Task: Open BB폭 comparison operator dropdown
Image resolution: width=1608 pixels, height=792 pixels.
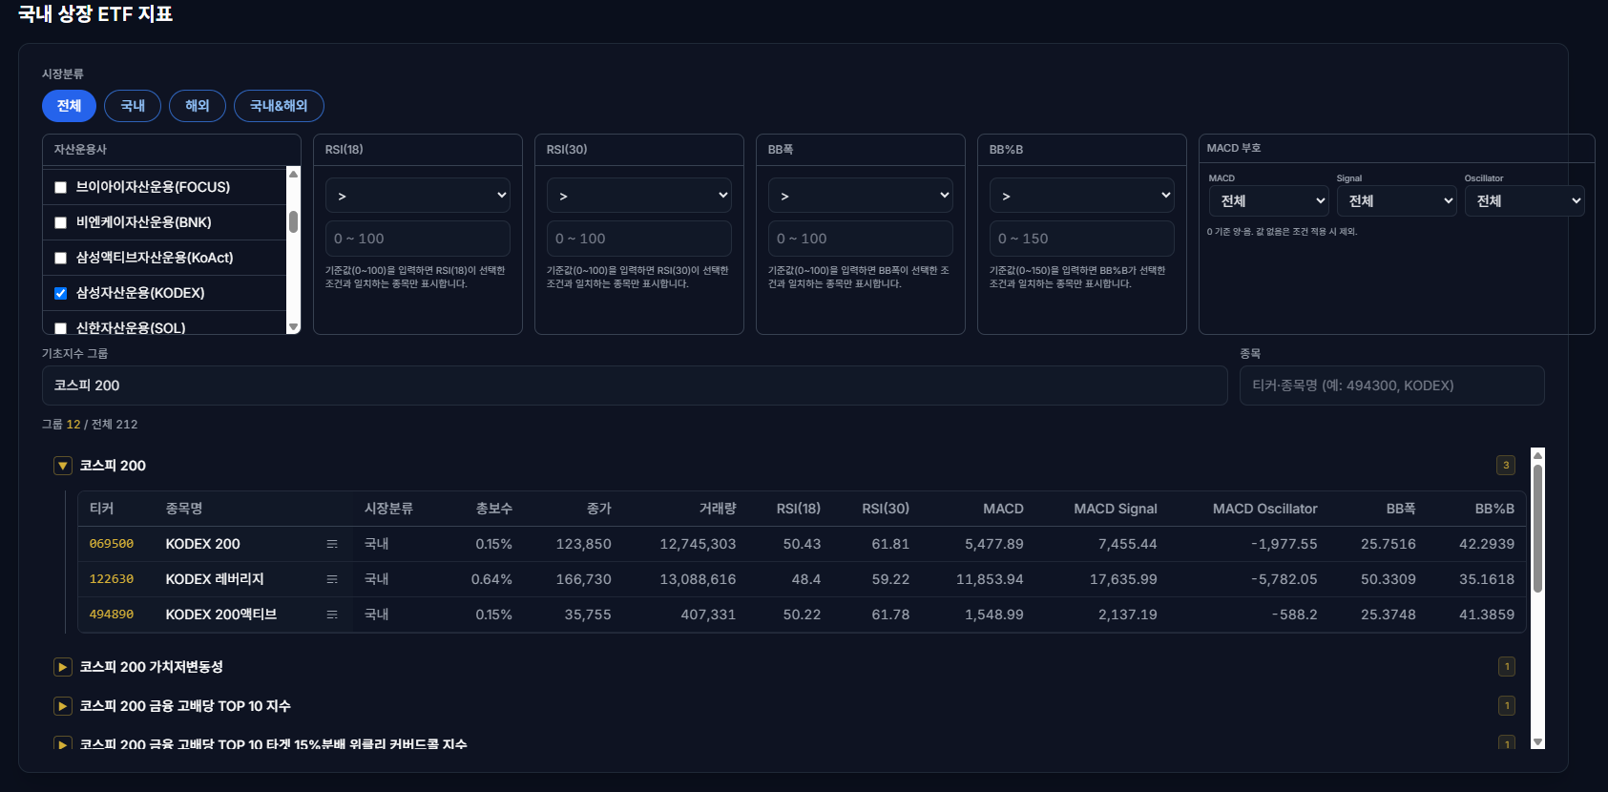Action: click(861, 196)
